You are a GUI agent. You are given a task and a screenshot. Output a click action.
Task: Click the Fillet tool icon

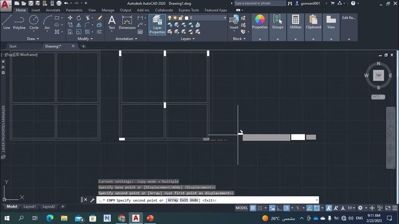tap(88, 25)
